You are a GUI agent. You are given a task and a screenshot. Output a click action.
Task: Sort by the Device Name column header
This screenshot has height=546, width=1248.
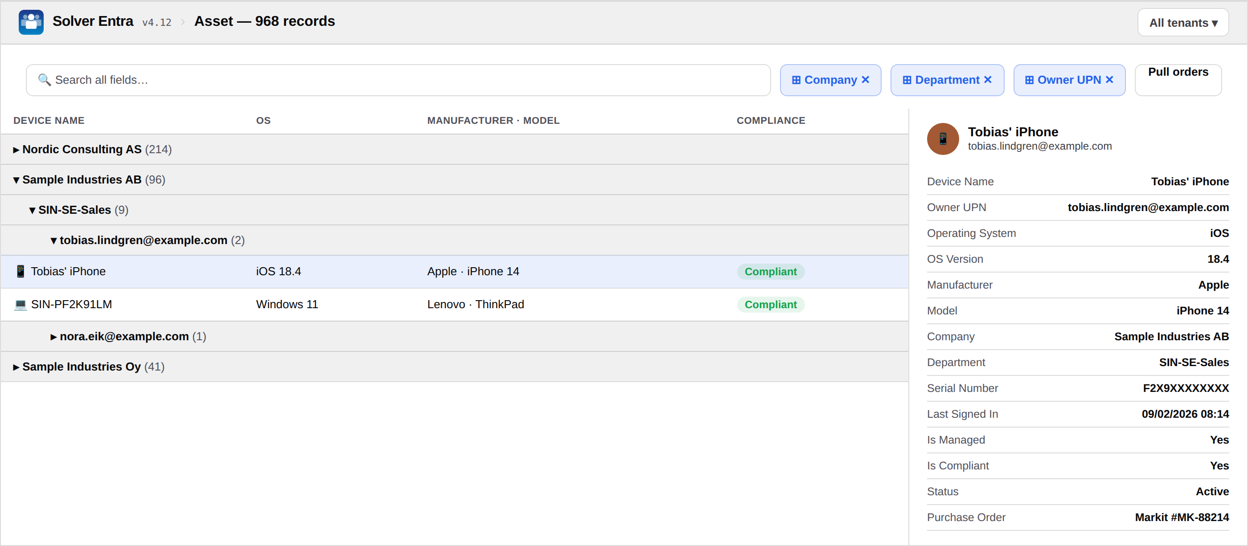[x=49, y=121]
